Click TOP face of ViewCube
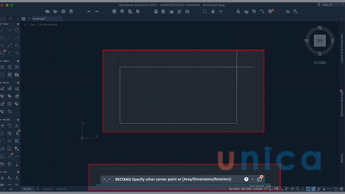Viewport: 345px width, 194px height. tap(320, 41)
